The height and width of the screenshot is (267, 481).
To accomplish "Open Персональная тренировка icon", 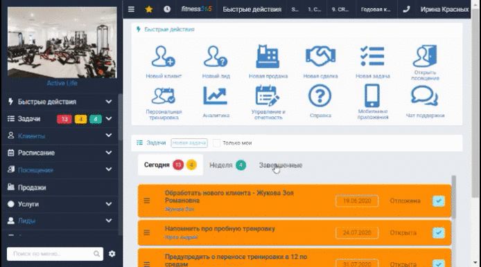I will tap(163, 96).
